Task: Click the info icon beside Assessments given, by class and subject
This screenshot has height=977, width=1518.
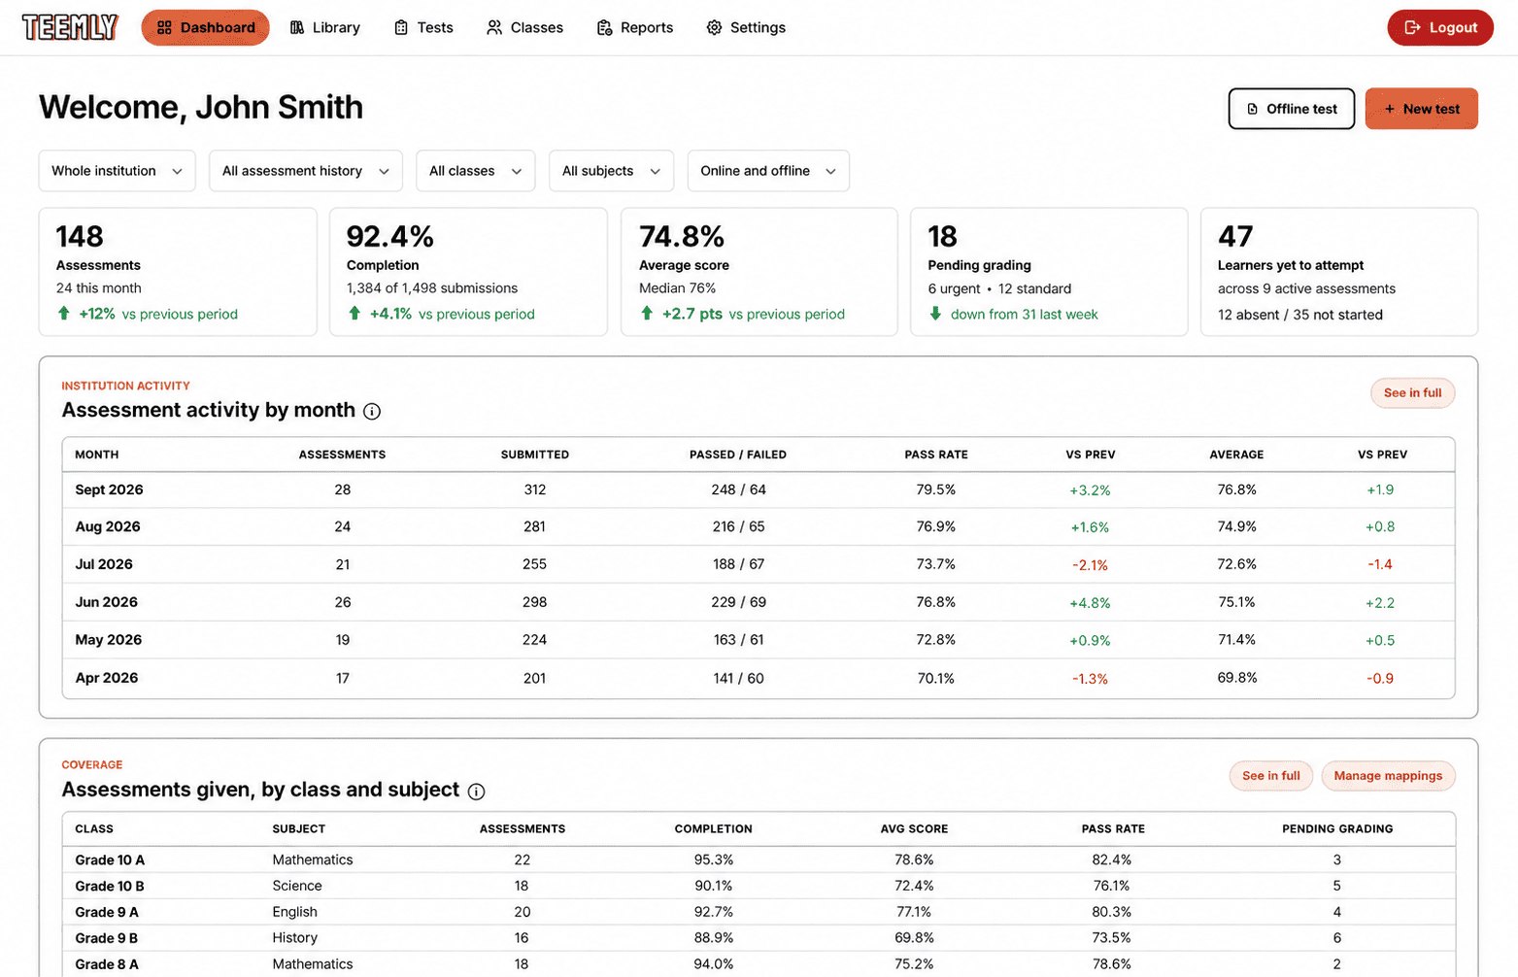Action: tap(476, 792)
